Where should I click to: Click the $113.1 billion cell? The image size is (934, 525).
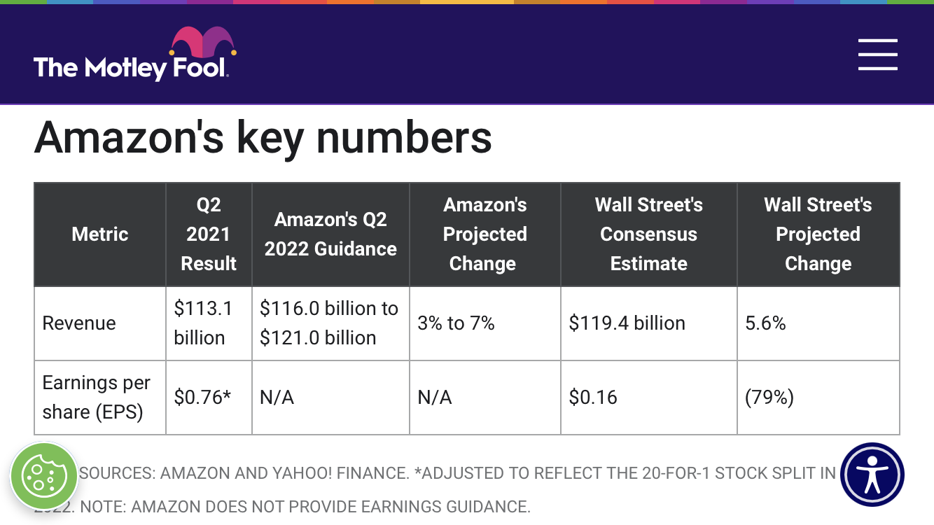coord(209,323)
